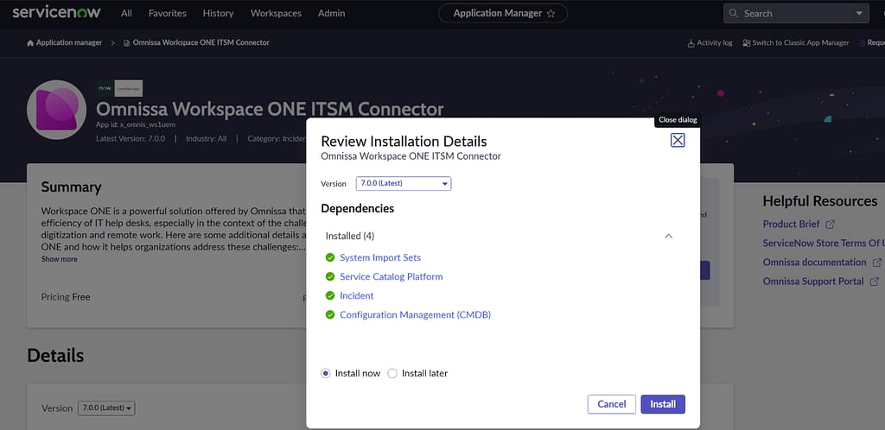Click the Omnissa Workspace ONE ITSM Connector breadcrumb
This screenshot has width=885, height=430.
201,43
